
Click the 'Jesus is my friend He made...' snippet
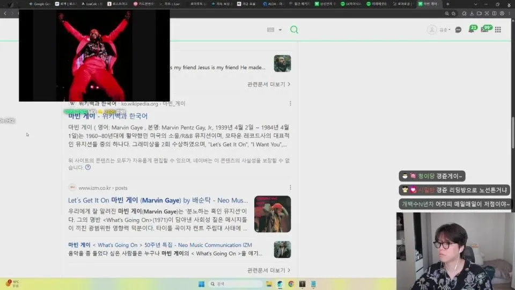coord(217,68)
